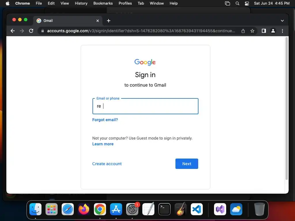Viewport: 295px width, 221px height.
Task: Open the File menu
Action: click(x=39, y=3)
